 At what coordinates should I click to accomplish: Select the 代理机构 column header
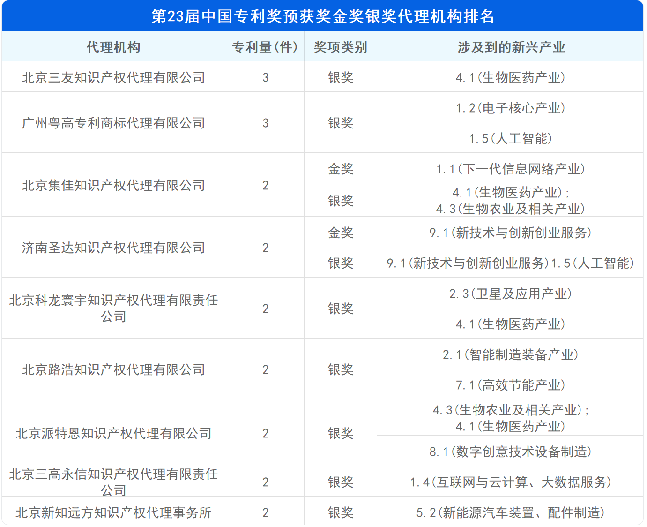point(114,46)
